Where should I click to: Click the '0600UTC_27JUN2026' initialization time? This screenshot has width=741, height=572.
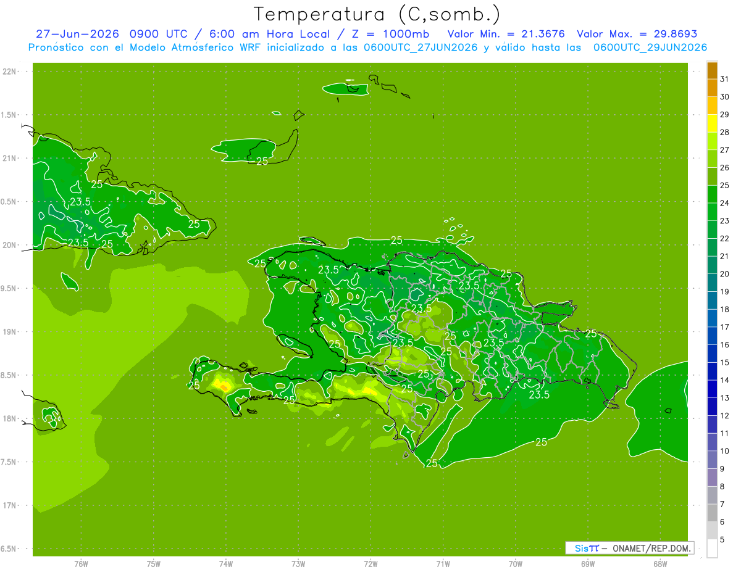click(420, 48)
